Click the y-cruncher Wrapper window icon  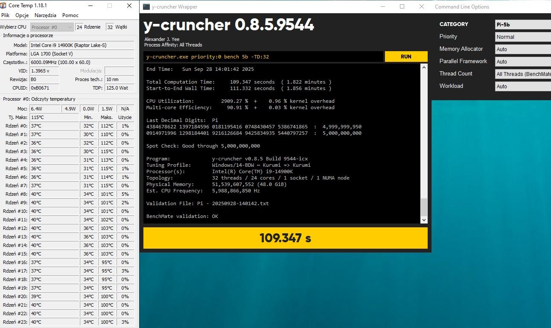tap(146, 6)
